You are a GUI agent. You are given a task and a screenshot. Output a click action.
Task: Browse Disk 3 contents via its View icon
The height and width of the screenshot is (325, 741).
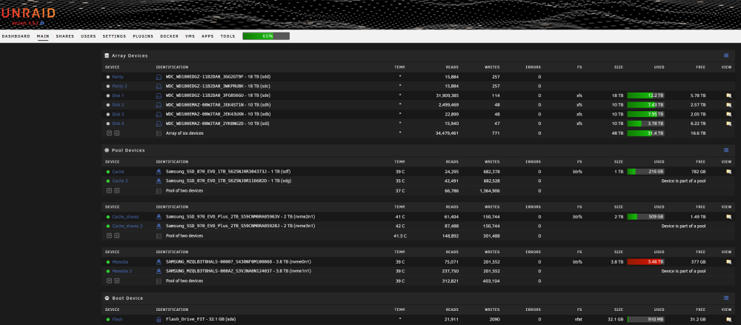tap(728, 114)
